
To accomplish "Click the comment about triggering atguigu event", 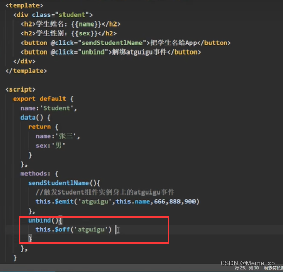I will point(105,192).
